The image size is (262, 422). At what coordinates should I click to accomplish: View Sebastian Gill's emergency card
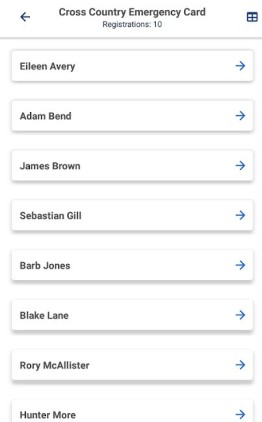132,216
